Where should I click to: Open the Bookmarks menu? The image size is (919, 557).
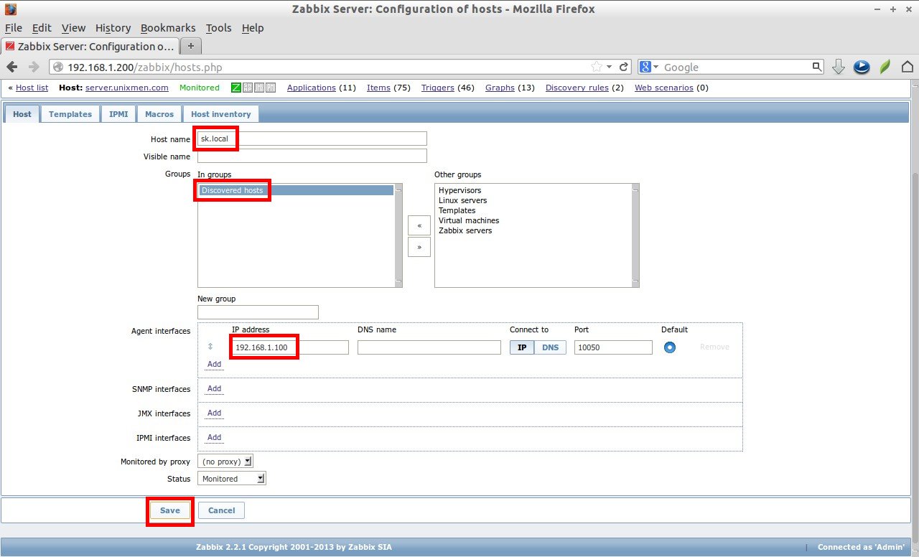pos(168,28)
